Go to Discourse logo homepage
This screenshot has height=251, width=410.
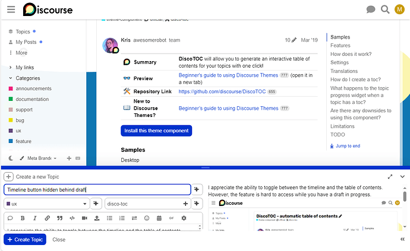(x=48, y=9)
